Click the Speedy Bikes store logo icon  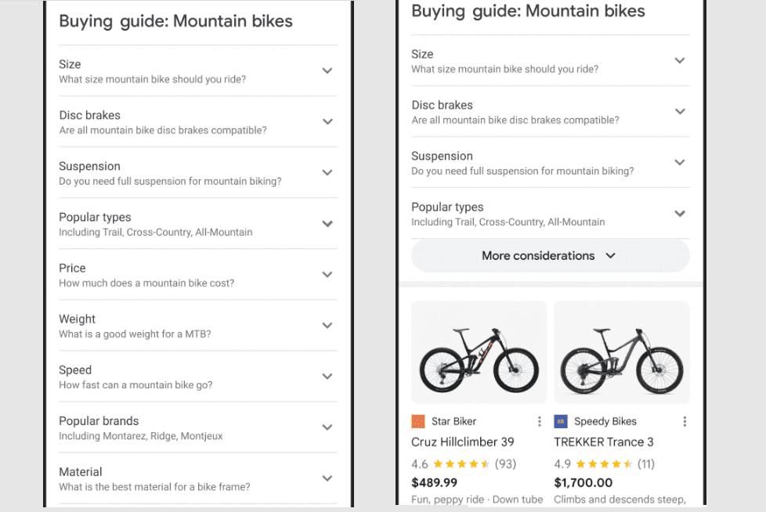(561, 421)
